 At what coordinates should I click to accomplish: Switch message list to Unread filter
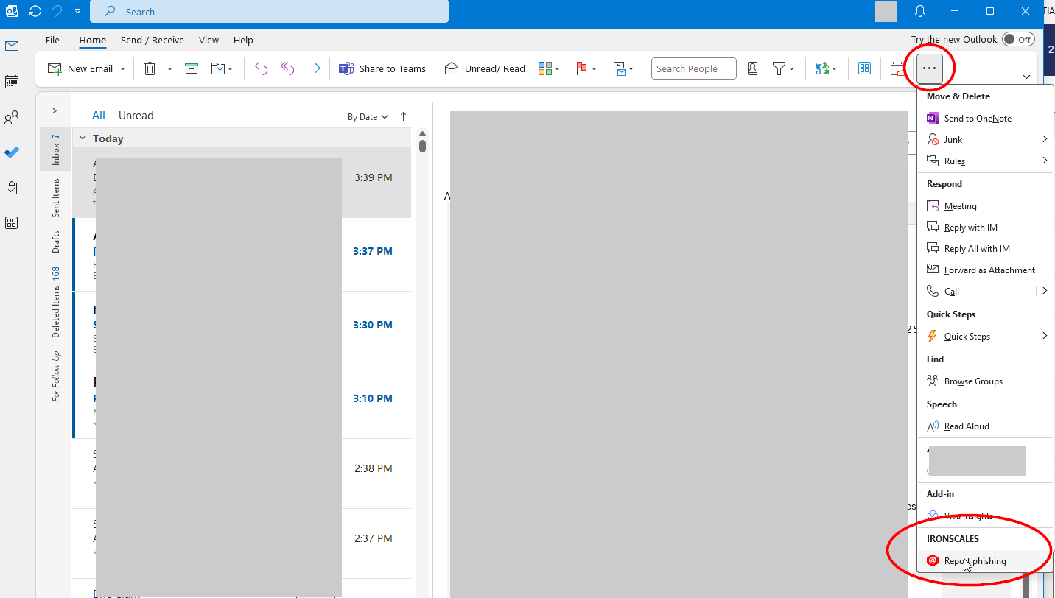(136, 116)
